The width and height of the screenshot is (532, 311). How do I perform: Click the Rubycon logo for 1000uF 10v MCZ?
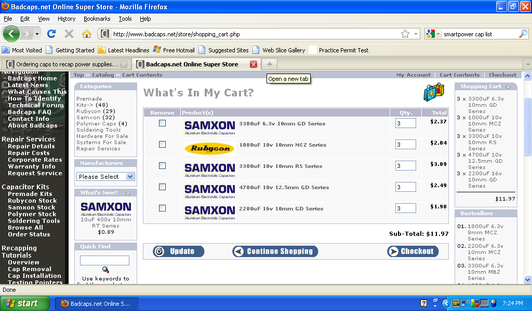click(x=210, y=148)
